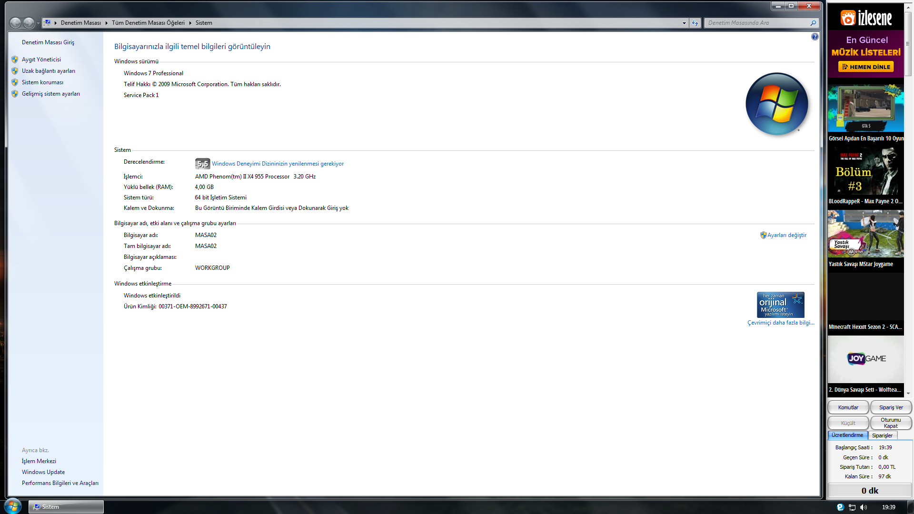Switch to Ücretlendirme tab
The width and height of the screenshot is (914, 514).
(x=847, y=435)
